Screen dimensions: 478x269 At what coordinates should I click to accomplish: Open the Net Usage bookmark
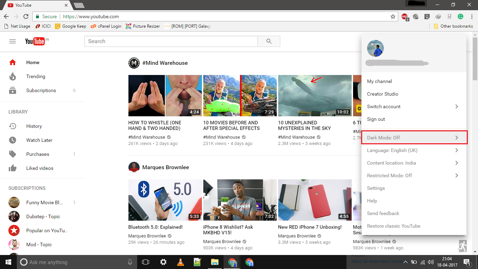pos(17,26)
